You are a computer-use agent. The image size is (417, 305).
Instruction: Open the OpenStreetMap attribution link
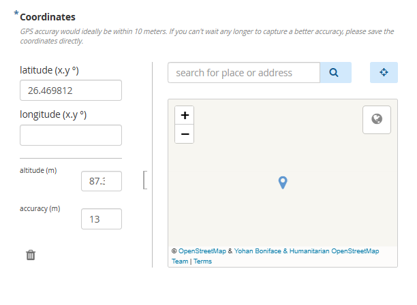[x=203, y=251]
